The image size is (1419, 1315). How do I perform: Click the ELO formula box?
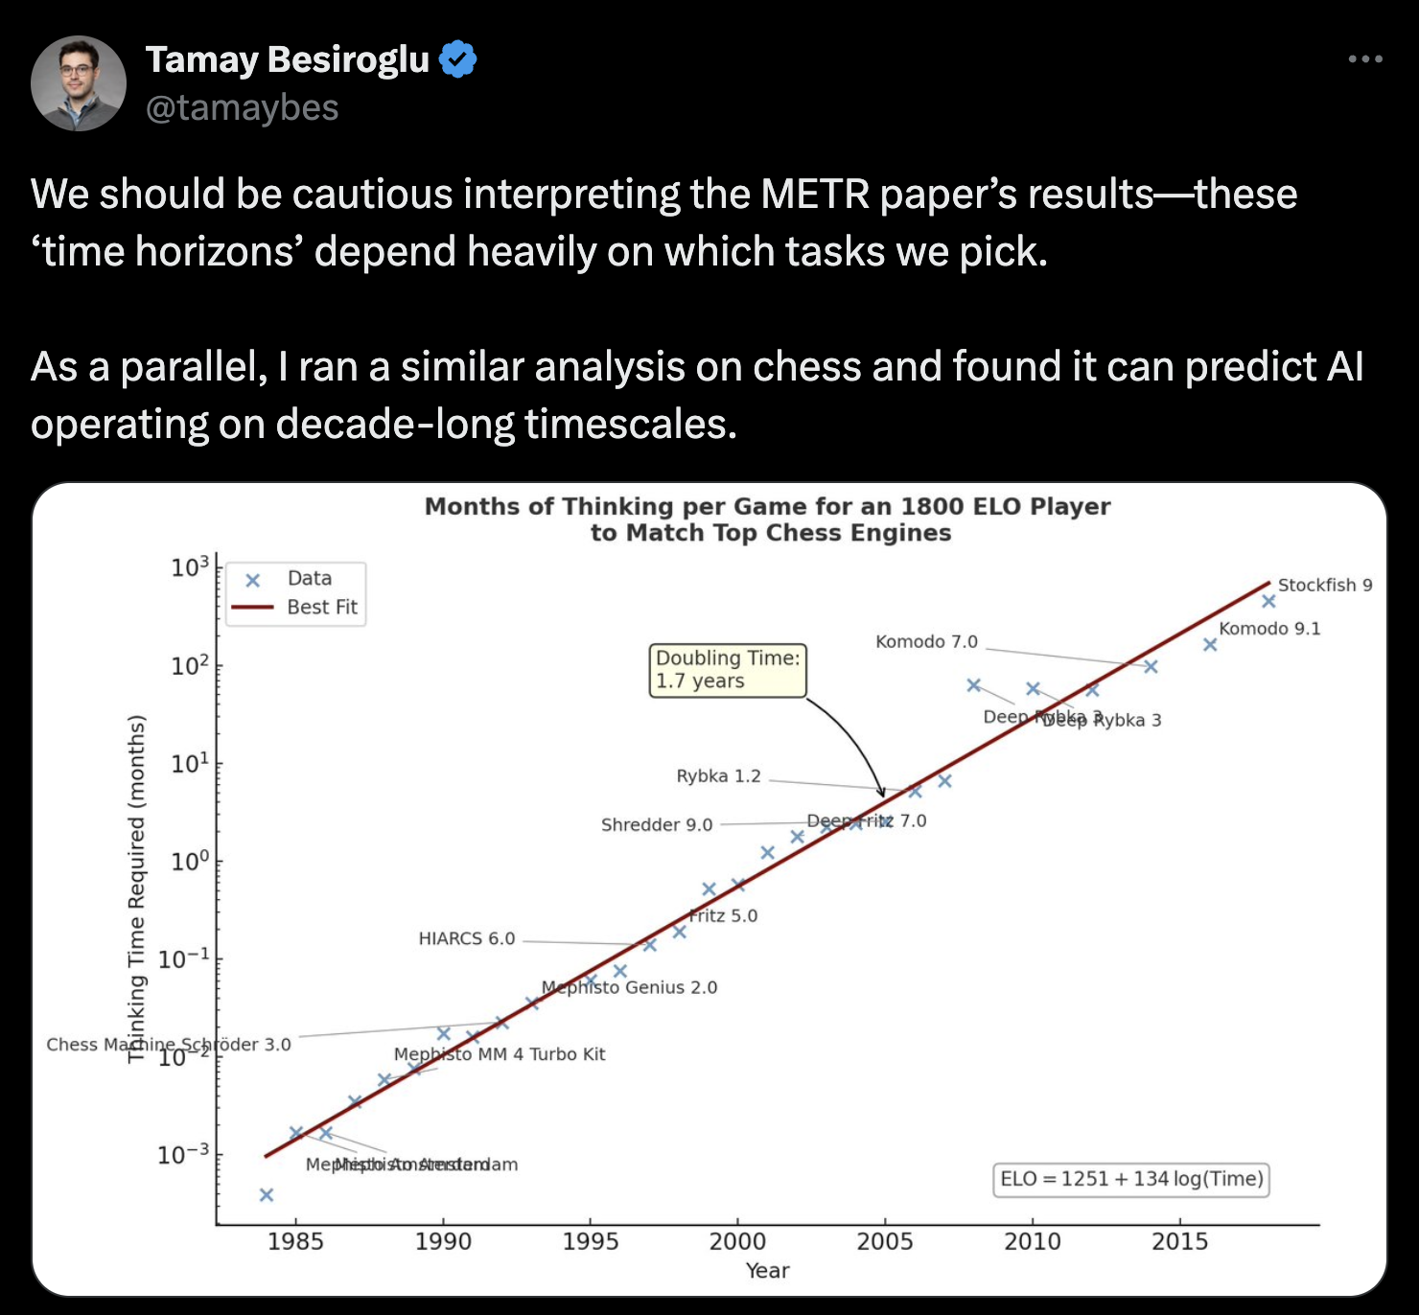pos(1131,1179)
